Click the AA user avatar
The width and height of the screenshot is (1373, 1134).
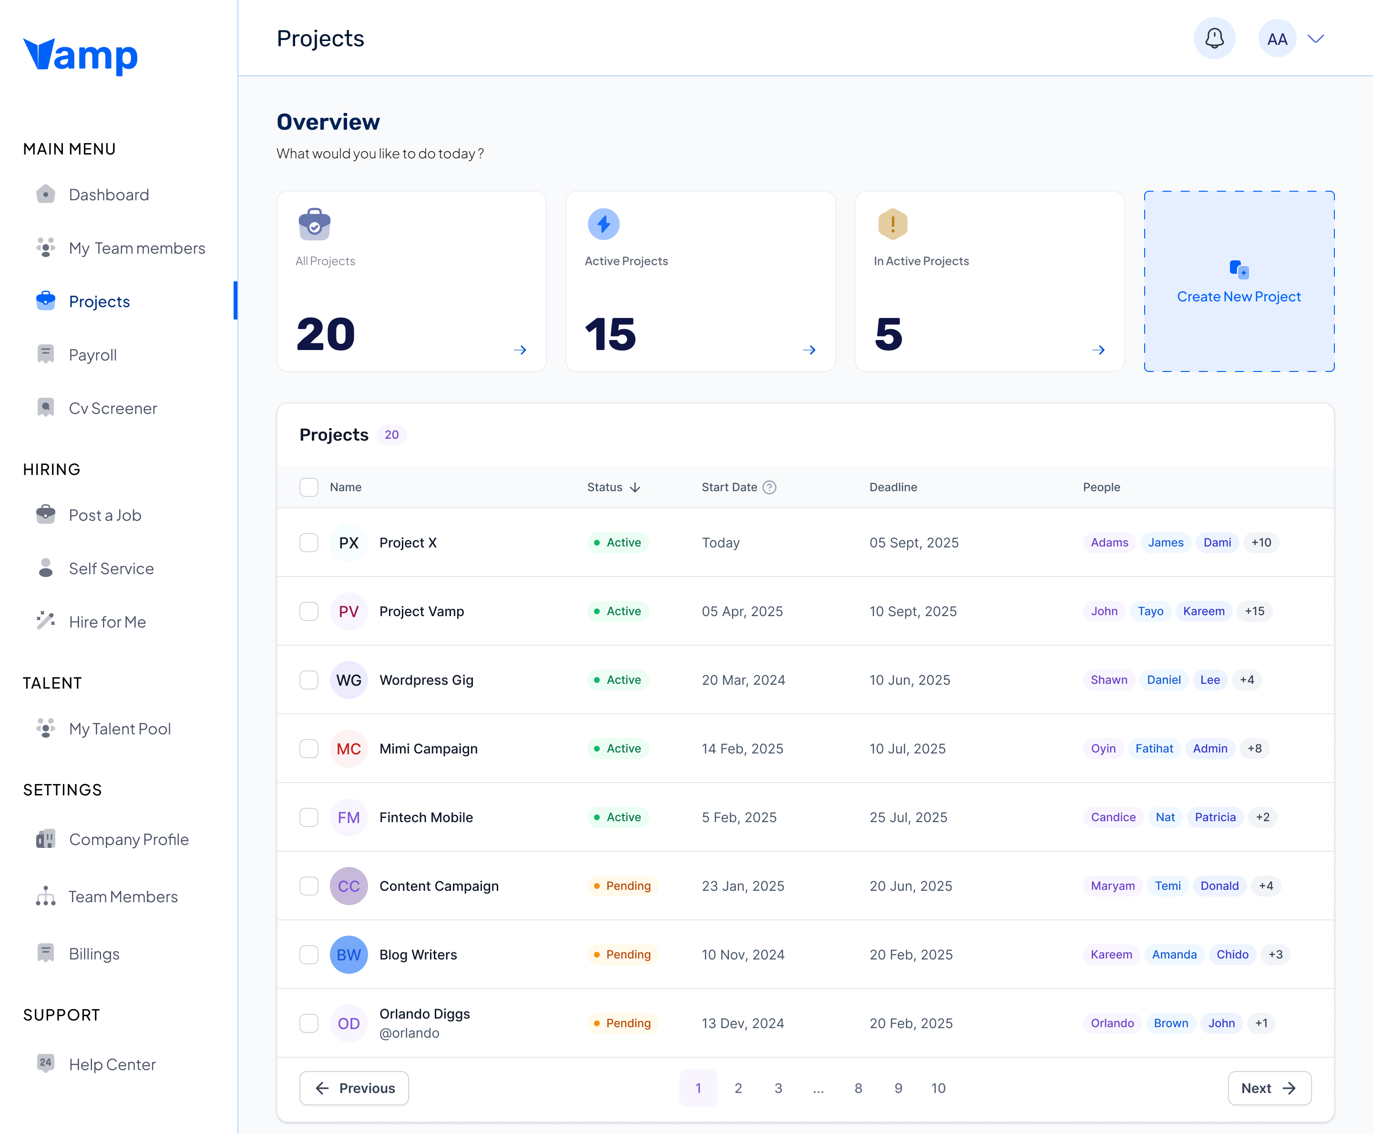point(1277,39)
